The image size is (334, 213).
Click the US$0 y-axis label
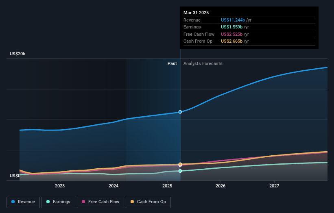[15, 176]
